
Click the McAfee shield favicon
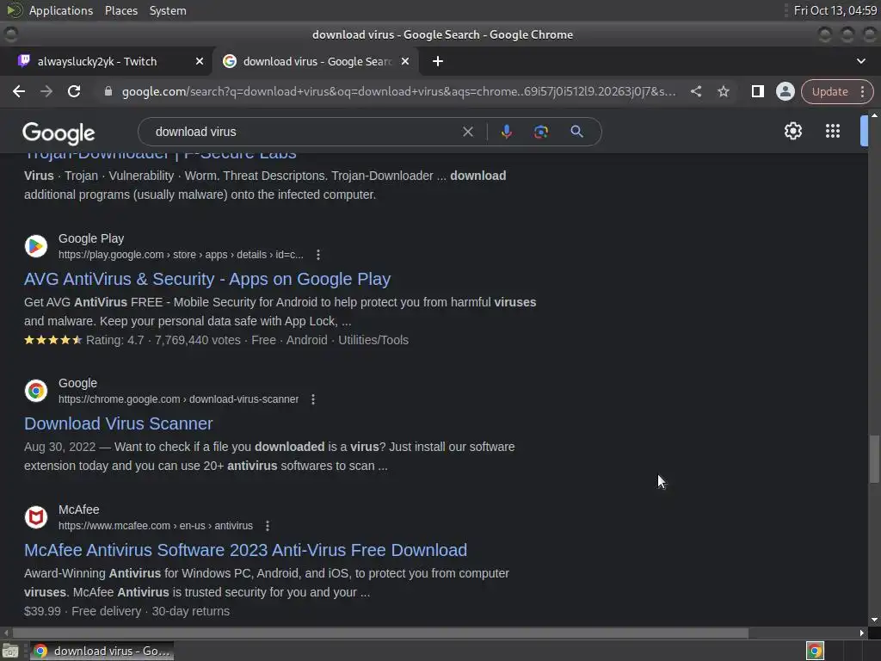[36, 517]
